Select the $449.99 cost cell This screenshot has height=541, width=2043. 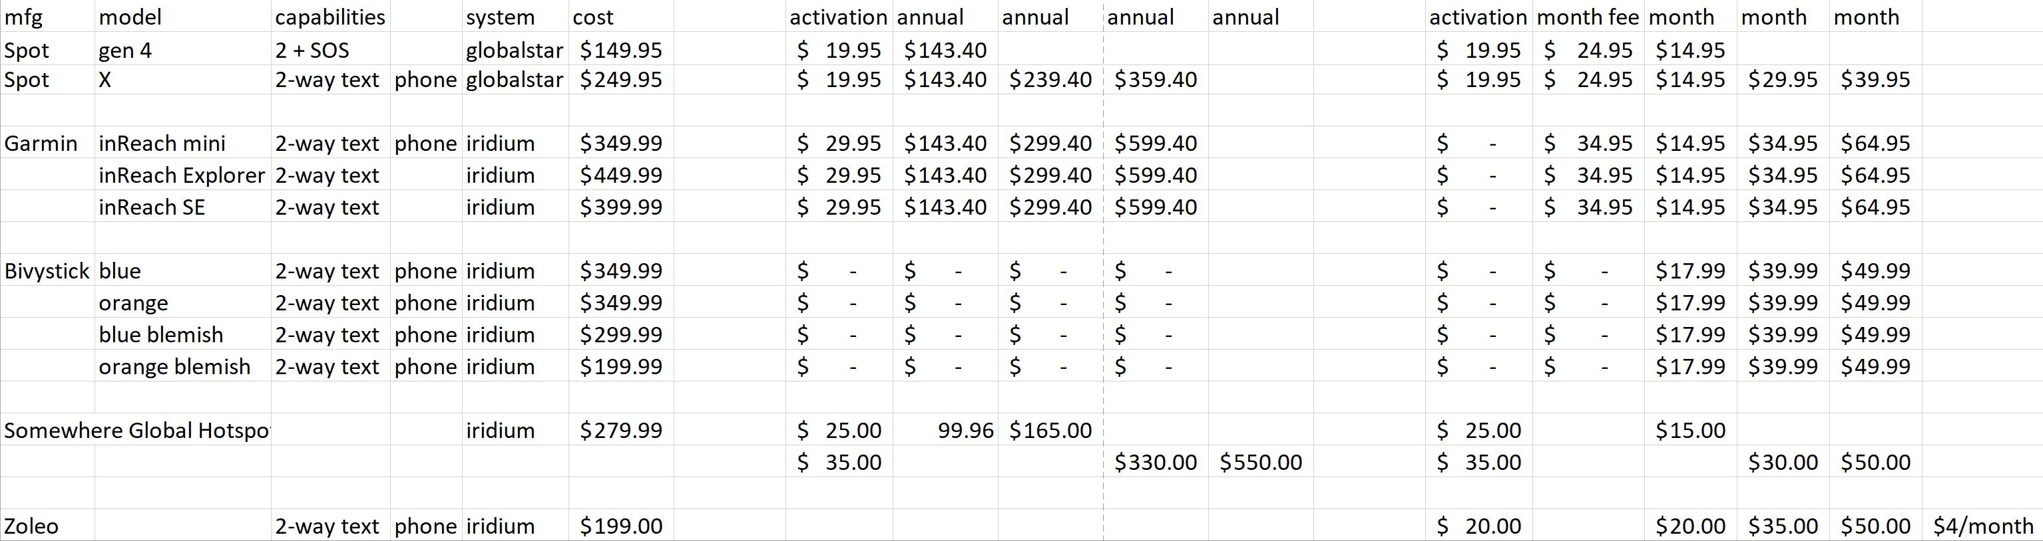[x=620, y=175]
